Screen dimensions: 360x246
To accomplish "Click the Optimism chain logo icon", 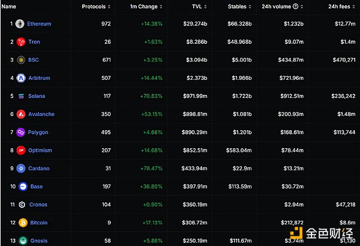I will [x=20, y=150].
